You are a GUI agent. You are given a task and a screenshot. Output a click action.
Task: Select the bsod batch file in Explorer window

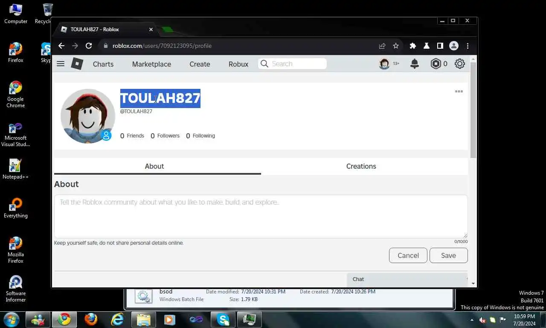[289, 296]
